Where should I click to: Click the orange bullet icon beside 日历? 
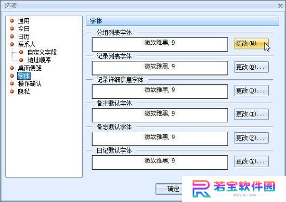pyautogui.click(x=12, y=36)
